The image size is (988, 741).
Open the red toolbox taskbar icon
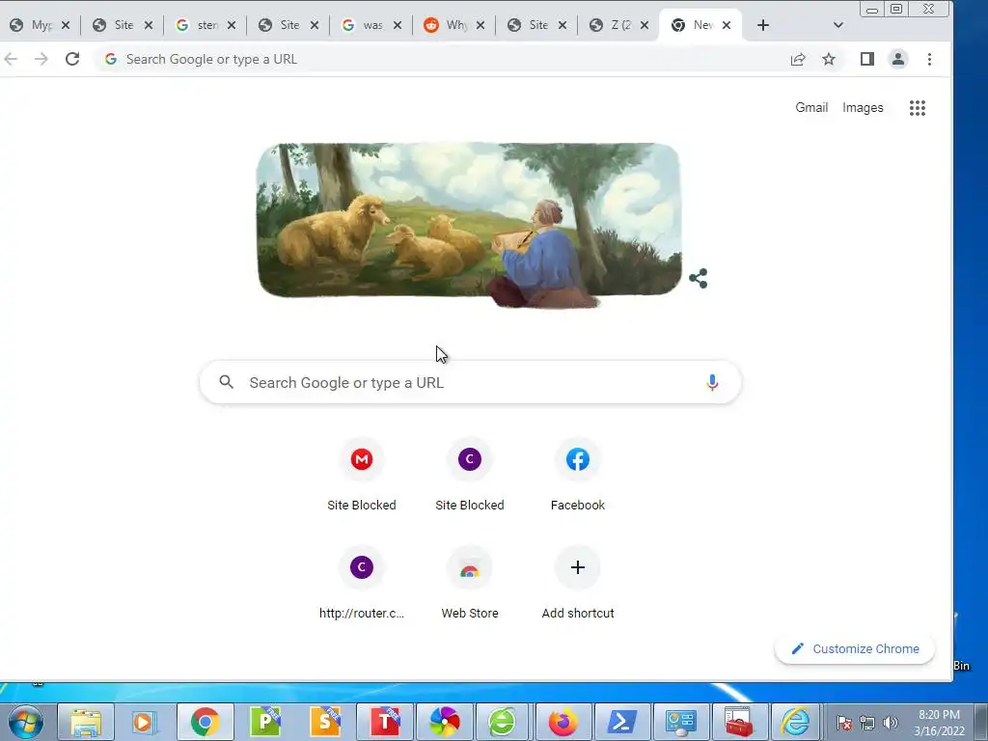coord(738,722)
